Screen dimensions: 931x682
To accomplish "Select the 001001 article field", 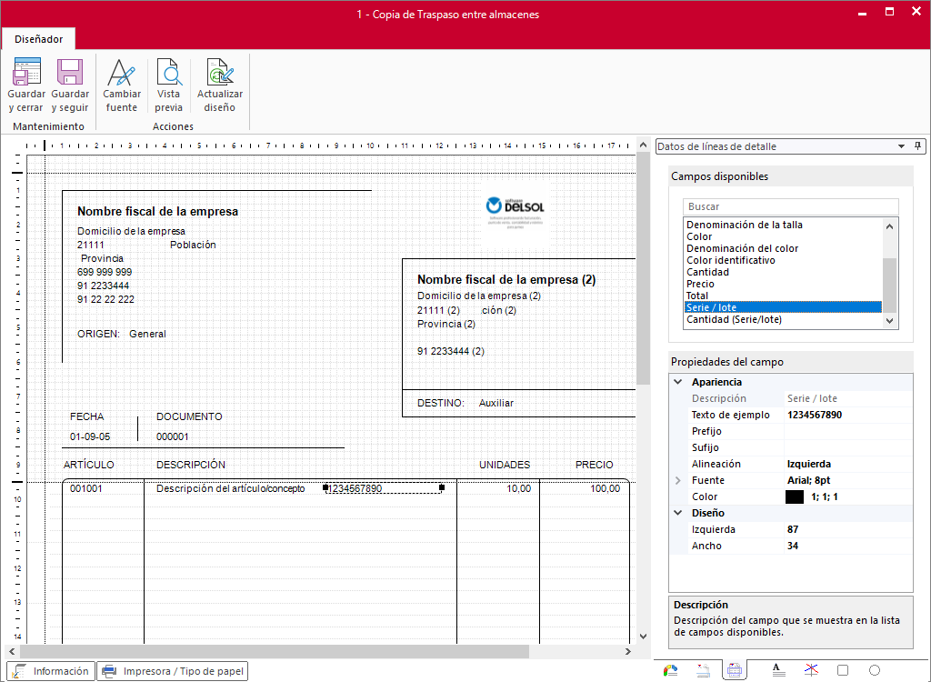I will coord(86,488).
